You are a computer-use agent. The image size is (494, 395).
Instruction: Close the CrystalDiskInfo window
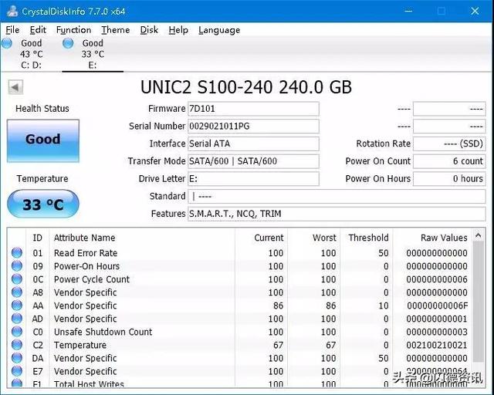[475, 12]
